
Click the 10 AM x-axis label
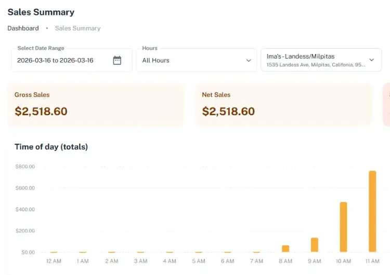click(x=344, y=261)
